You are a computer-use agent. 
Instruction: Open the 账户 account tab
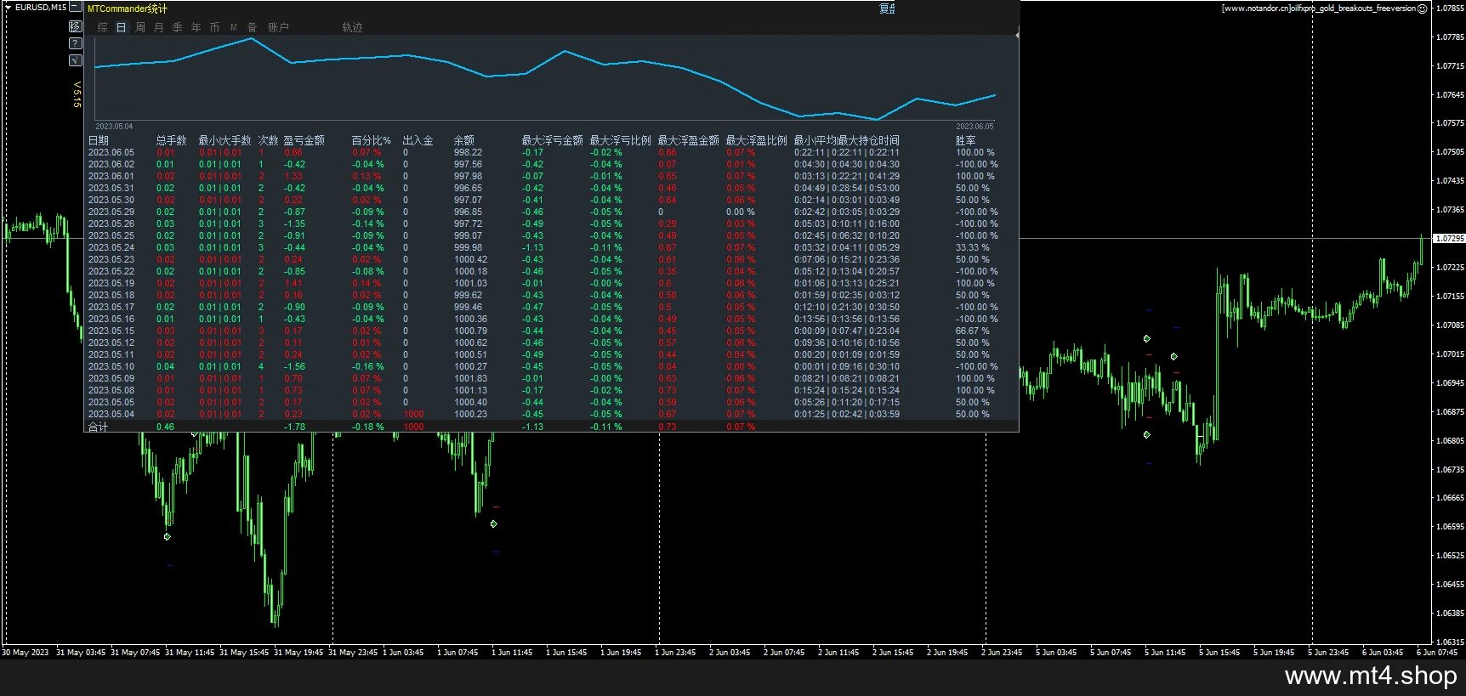pyautogui.click(x=279, y=27)
